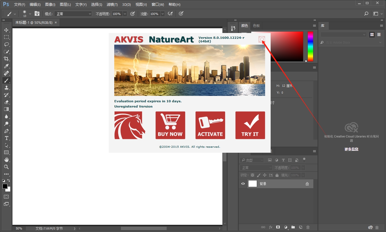
Task: Add a layer mask
Action: pos(278,227)
